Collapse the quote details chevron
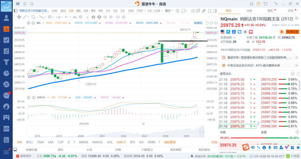 pyautogui.click(x=259, y=44)
